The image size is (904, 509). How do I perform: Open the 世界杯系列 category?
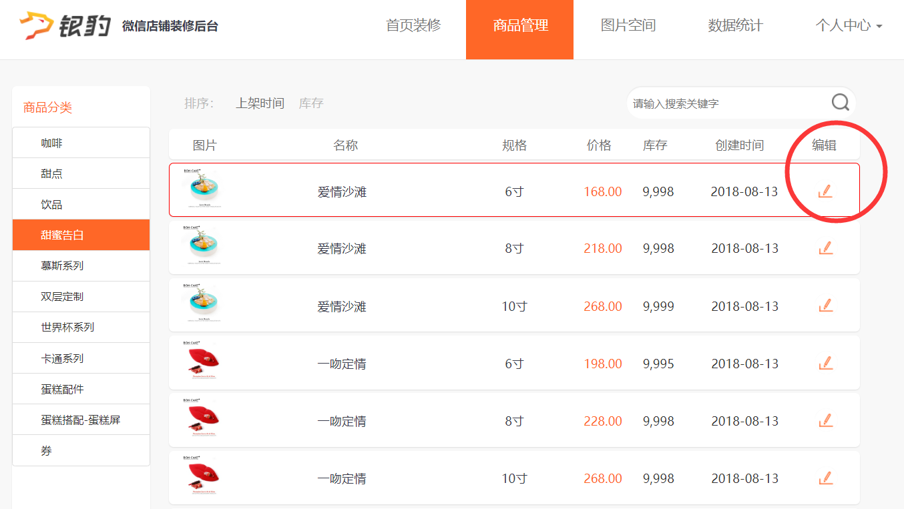point(67,327)
